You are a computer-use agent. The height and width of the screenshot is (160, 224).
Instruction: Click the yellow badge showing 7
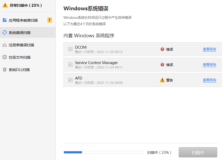(49, 20)
